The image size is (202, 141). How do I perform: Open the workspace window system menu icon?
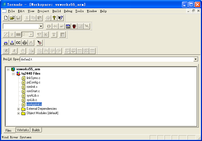pyautogui.click(x=4, y=11)
